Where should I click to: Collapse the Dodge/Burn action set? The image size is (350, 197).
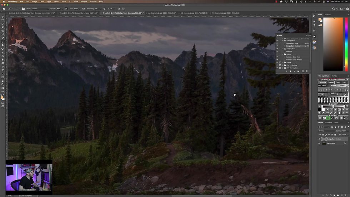pyautogui.click(x=283, y=41)
